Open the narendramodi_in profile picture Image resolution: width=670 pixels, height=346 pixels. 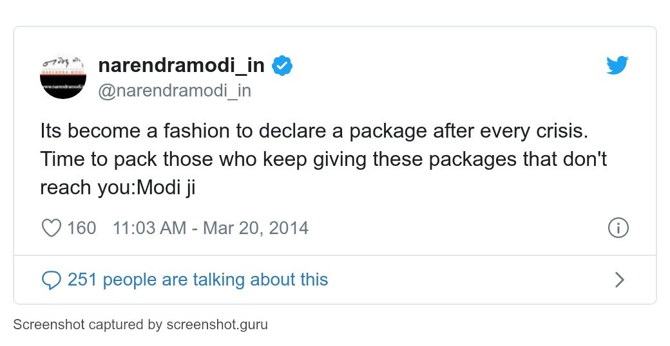63,76
